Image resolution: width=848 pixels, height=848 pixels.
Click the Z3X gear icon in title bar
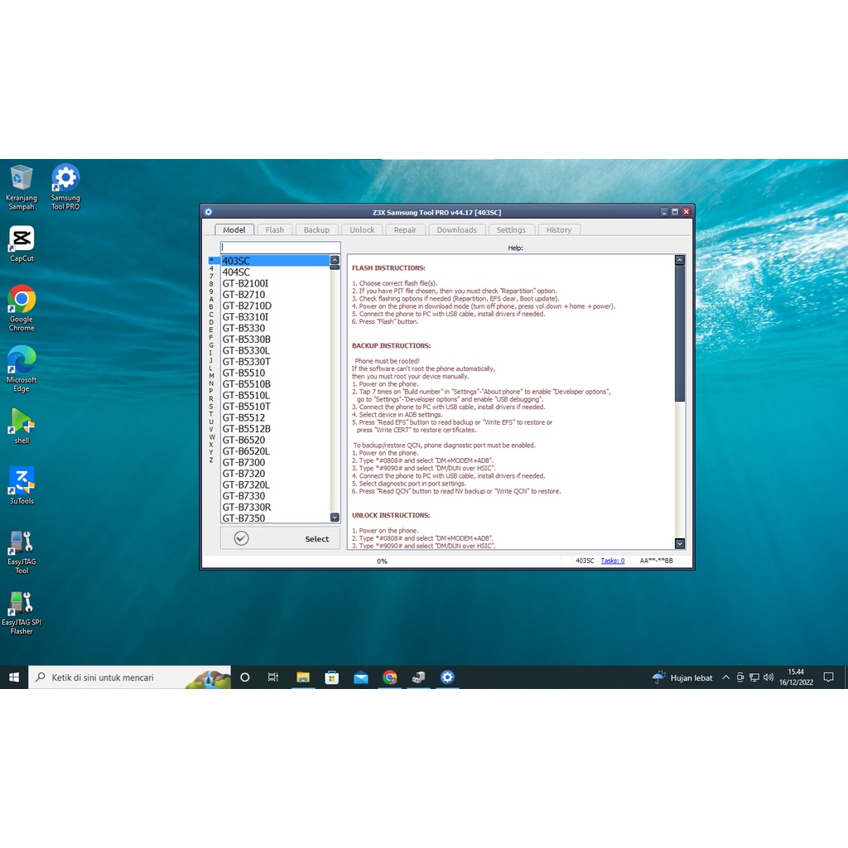tap(208, 212)
